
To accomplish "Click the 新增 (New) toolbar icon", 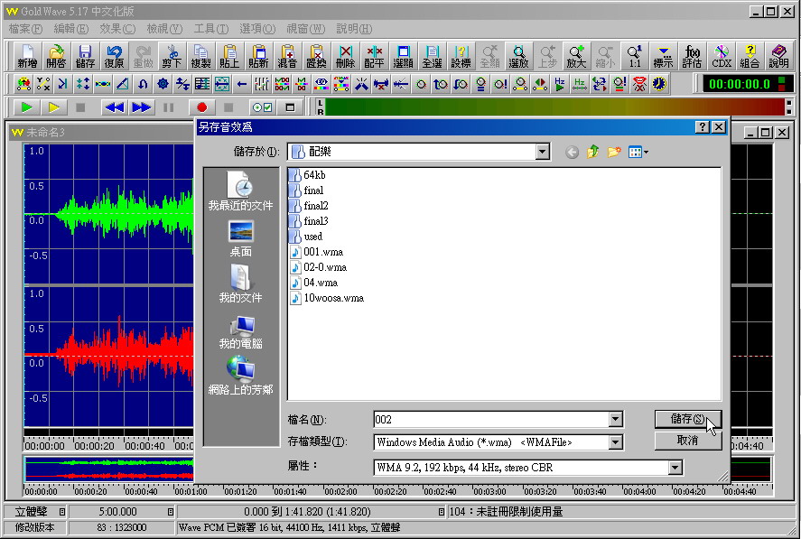I will pos(28,56).
